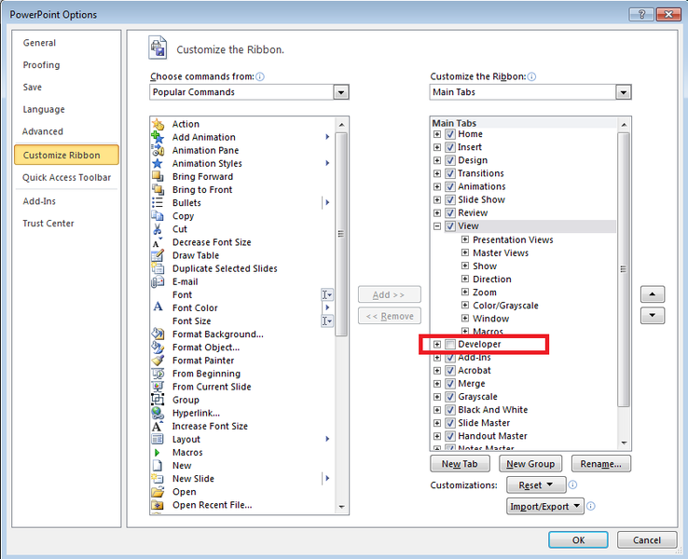Select the Font Color icon
Image resolution: width=688 pixels, height=559 pixels.
click(158, 307)
